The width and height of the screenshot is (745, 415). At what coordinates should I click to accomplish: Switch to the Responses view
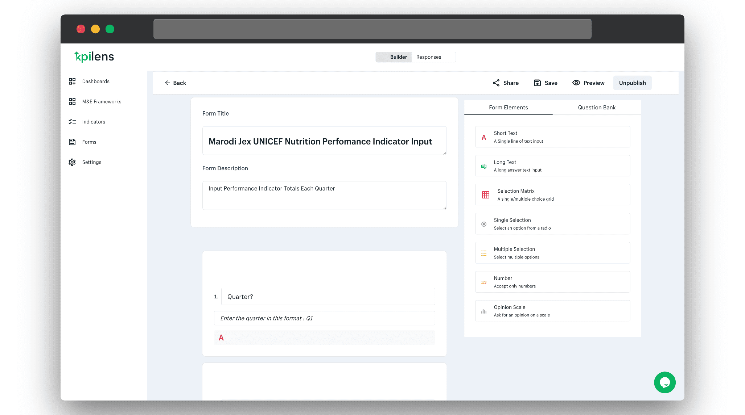pos(429,57)
